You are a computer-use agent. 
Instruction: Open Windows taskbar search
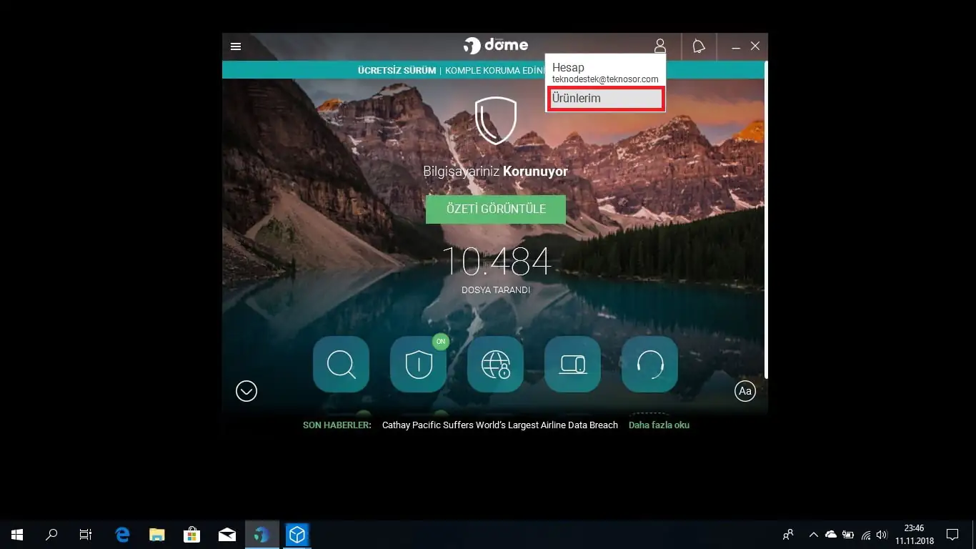pos(51,535)
